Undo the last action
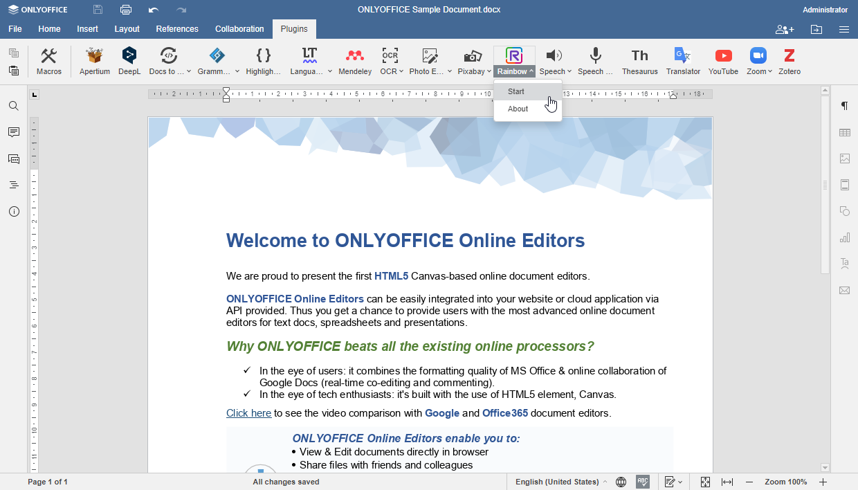 click(154, 10)
